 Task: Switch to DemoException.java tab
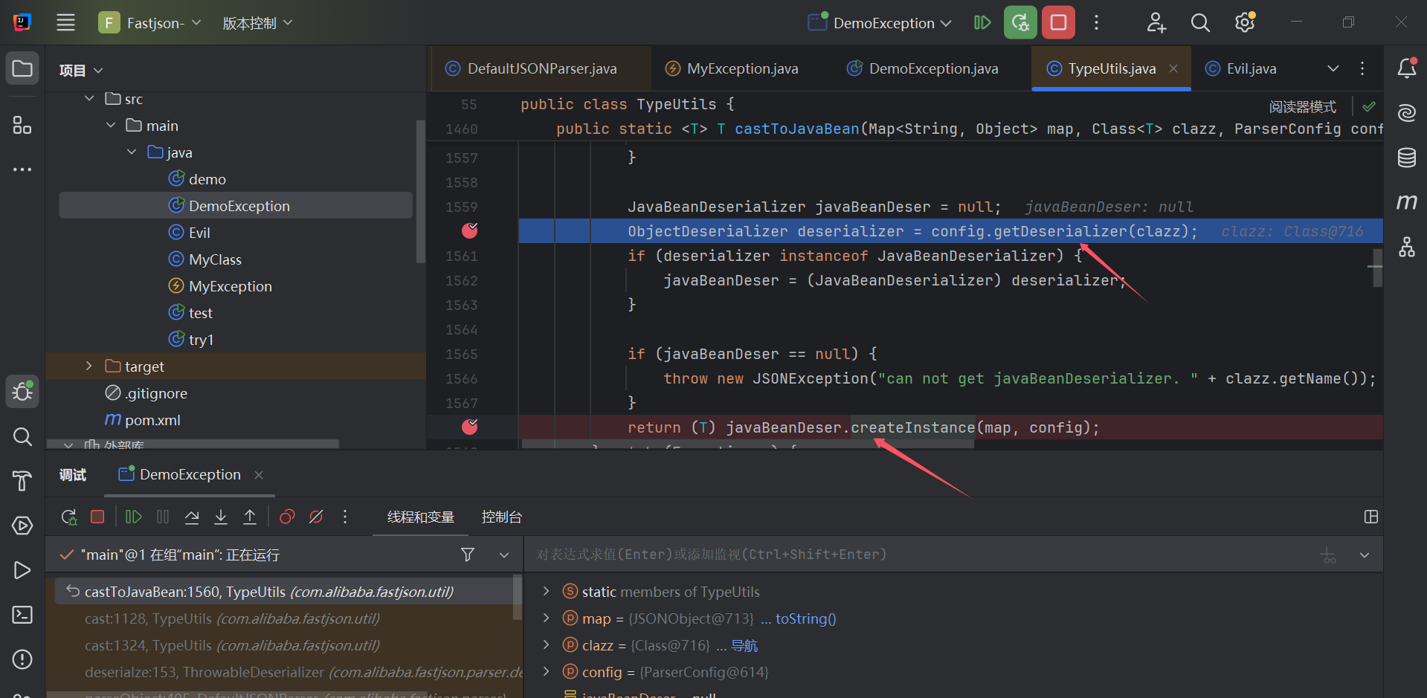coord(923,68)
